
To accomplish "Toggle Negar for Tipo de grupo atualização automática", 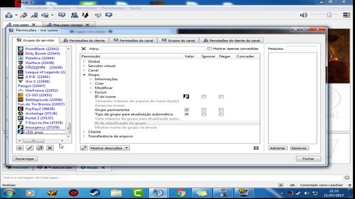I will pos(221,114).
